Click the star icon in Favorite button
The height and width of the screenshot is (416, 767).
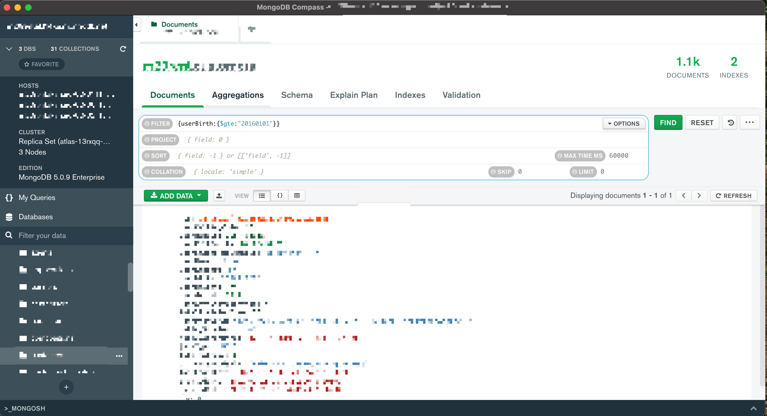27,64
